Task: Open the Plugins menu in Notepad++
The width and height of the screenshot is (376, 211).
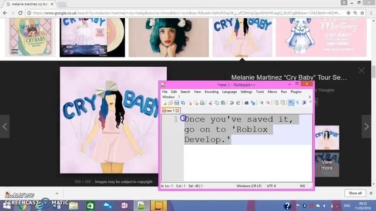Action: tap(296, 91)
